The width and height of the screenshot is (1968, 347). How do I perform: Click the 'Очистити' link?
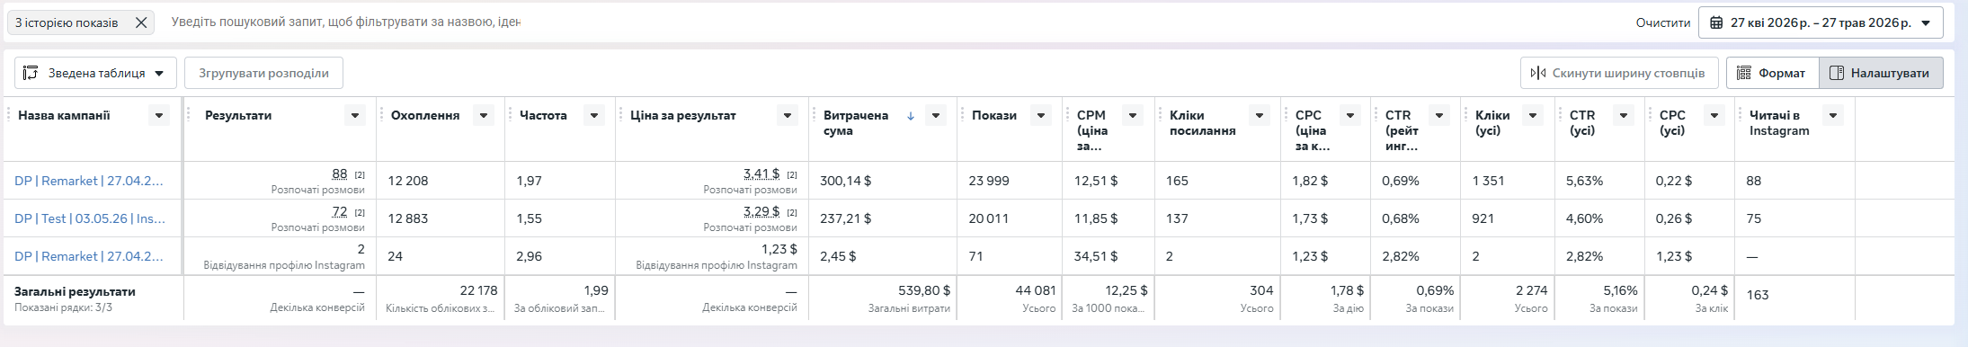[x=1663, y=22]
